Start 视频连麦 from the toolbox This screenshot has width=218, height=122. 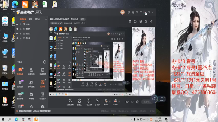20,84
